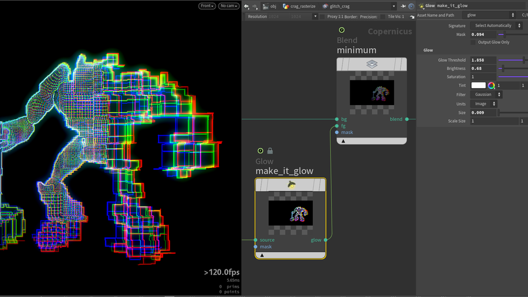Click the fg input port of Blend

(337, 126)
